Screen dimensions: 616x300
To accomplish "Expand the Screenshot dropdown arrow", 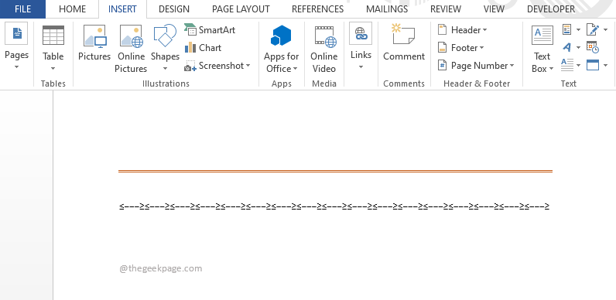I will [x=248, y=66].
